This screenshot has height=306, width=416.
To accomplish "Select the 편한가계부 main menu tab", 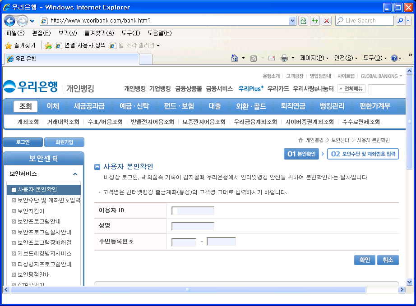I will coord(375,106).
